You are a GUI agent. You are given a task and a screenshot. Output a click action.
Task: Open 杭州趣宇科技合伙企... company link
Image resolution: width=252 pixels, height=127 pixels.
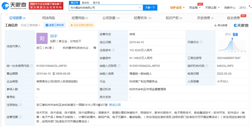coord(77,48)
